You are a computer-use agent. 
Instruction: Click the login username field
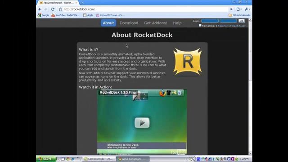tap(210, 21)
